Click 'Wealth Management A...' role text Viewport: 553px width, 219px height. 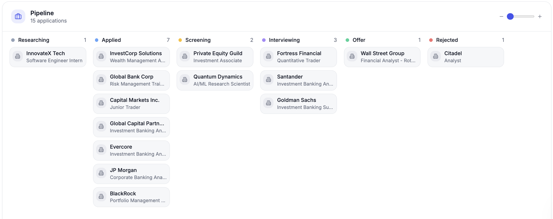137,61
